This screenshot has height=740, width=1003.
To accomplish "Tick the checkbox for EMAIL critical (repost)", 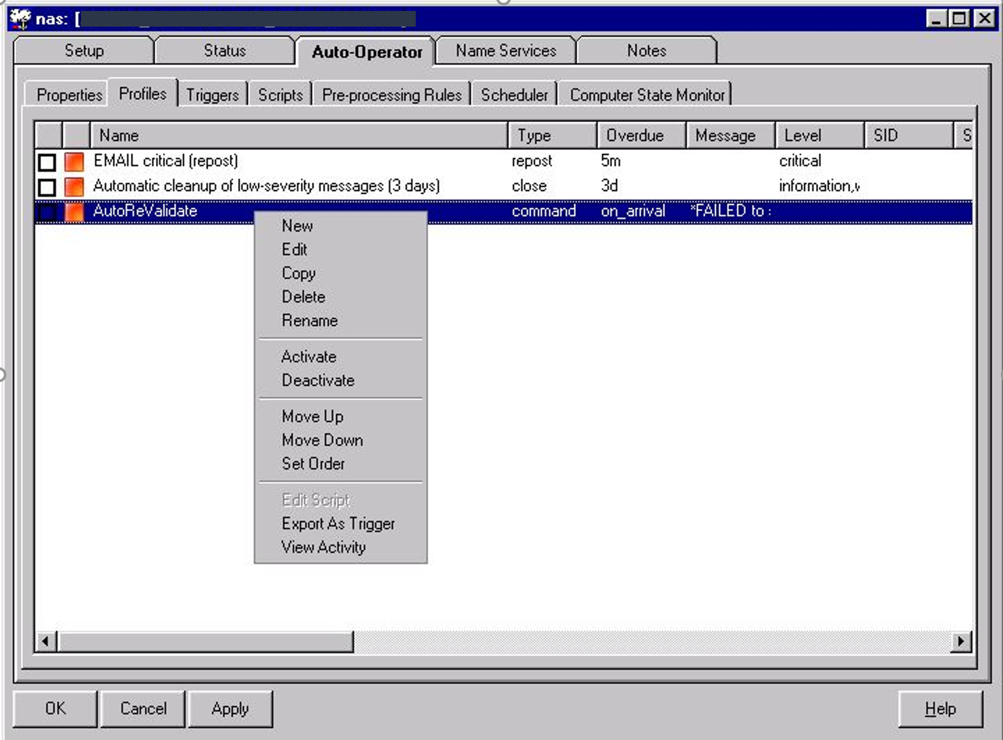I will pyautogui.click(x=47, y=162).
